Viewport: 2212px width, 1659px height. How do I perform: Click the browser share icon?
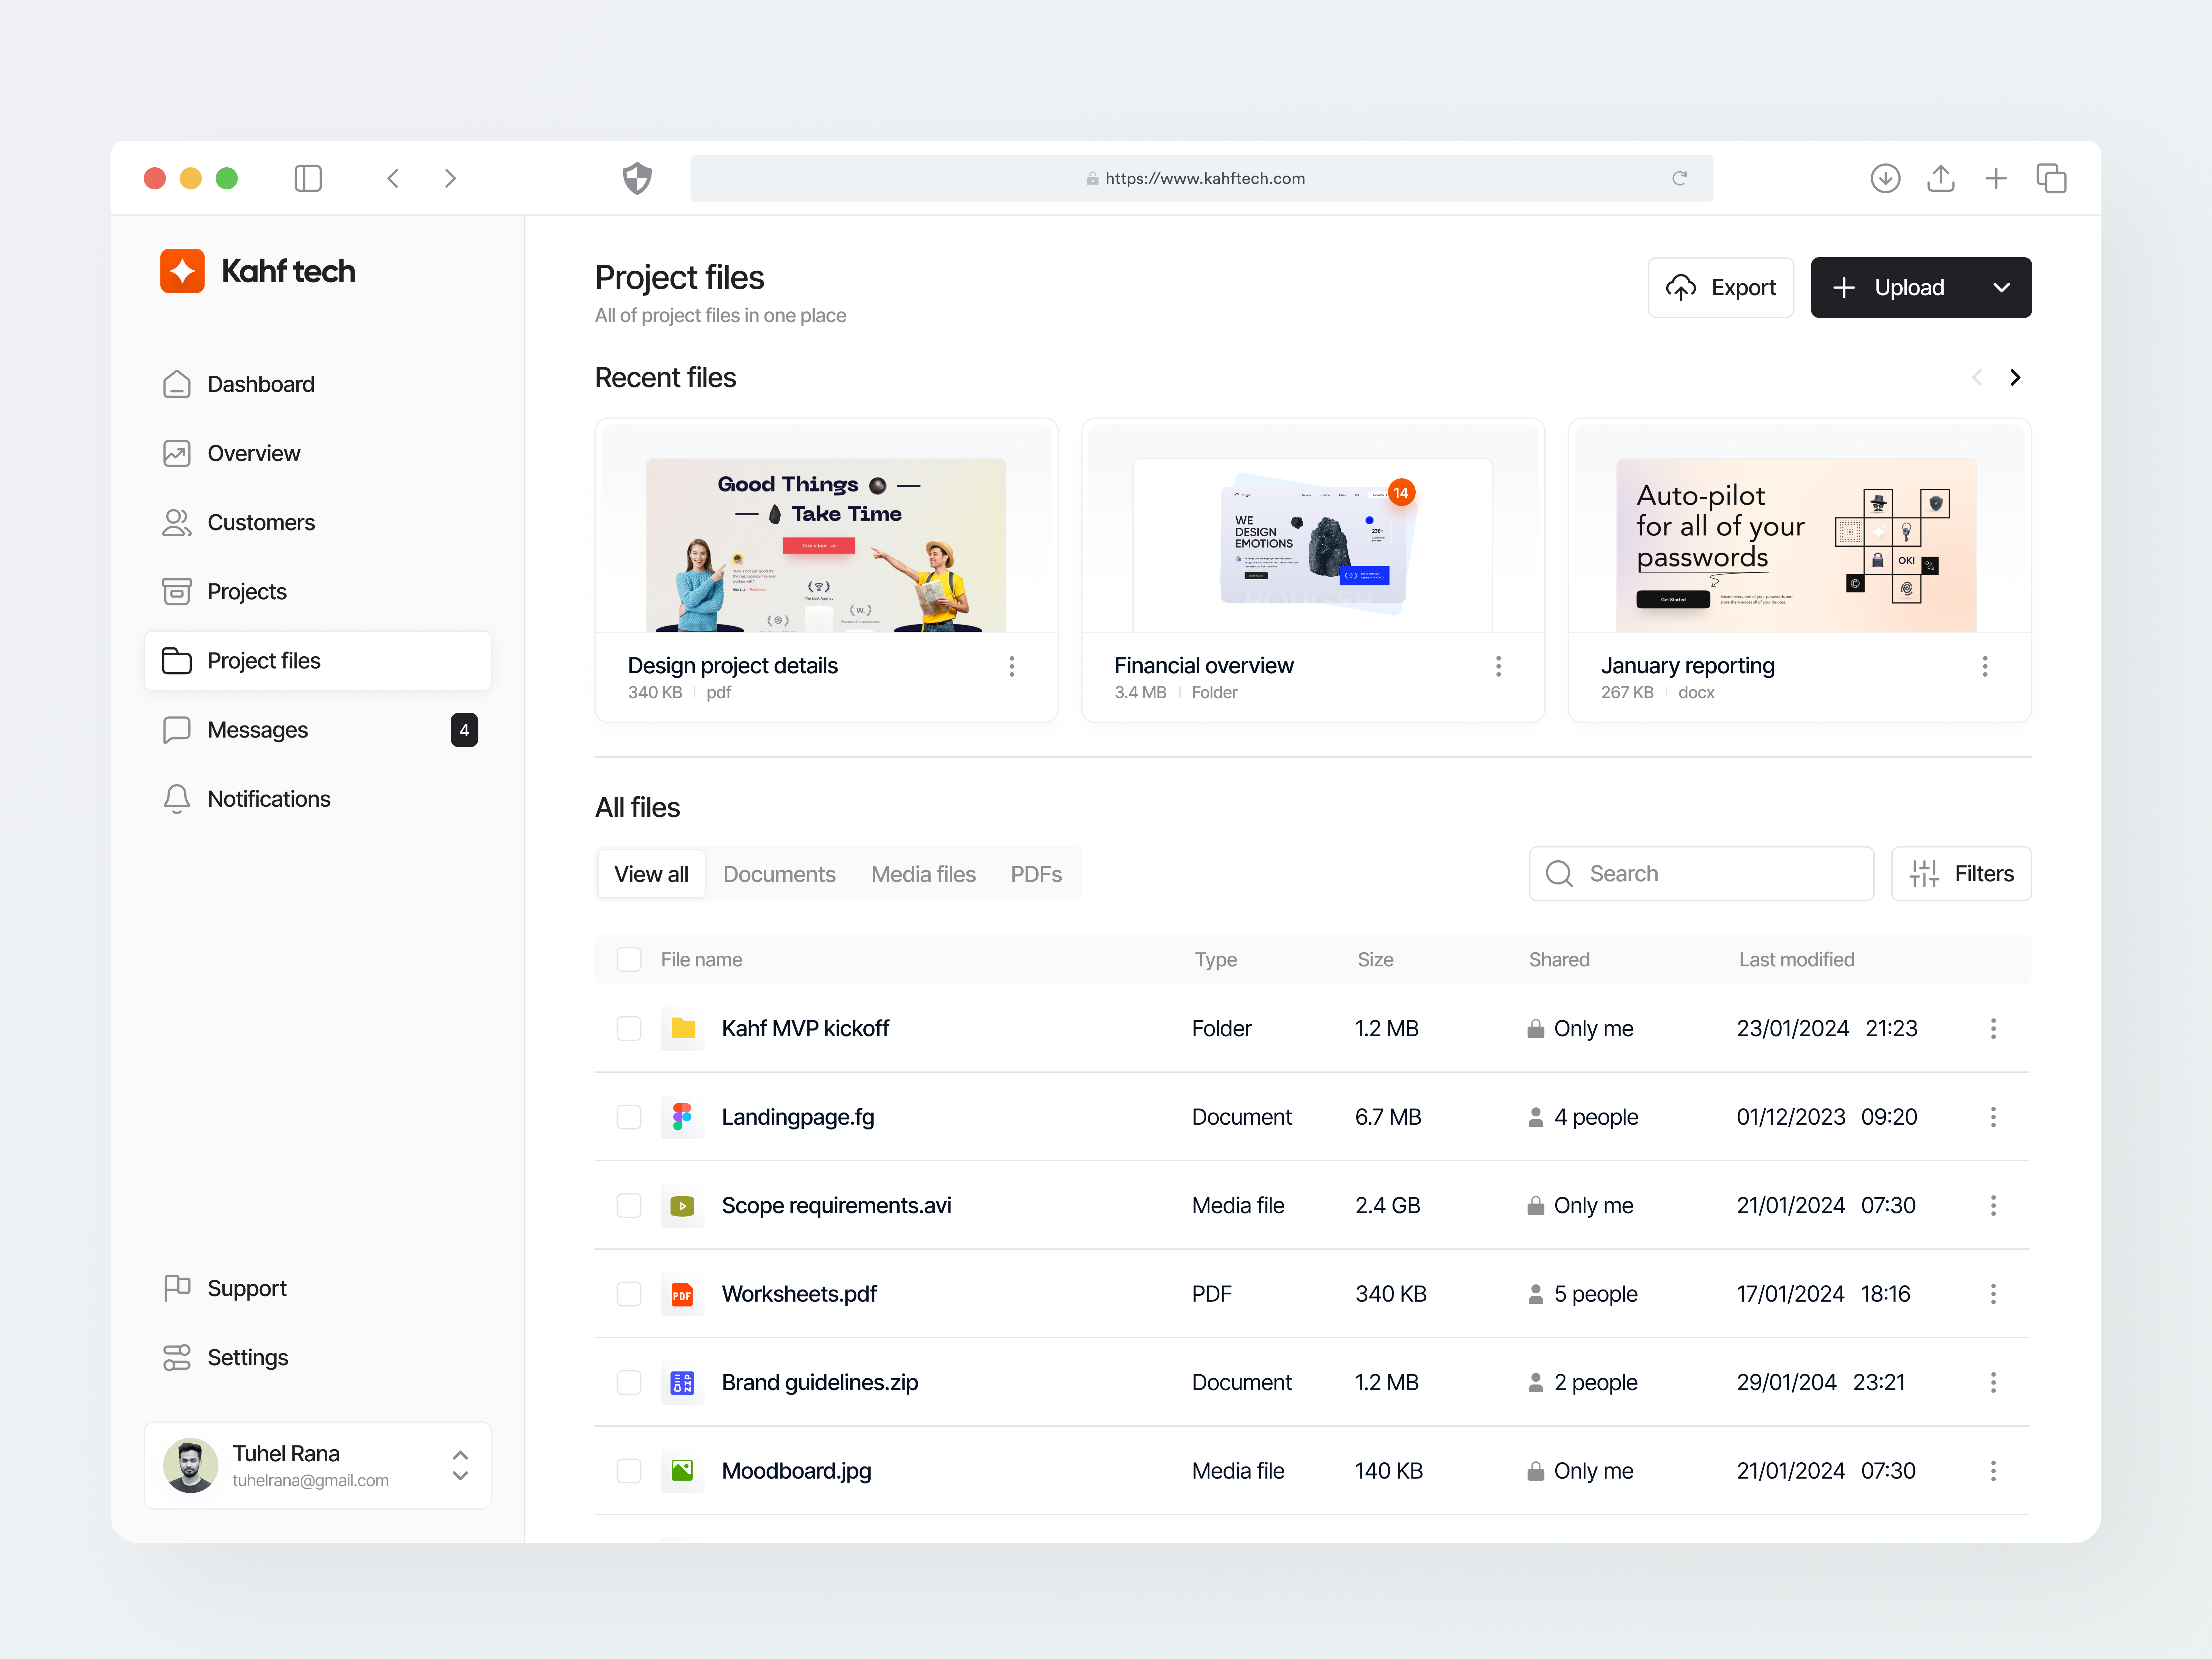tap(1941, 178)
